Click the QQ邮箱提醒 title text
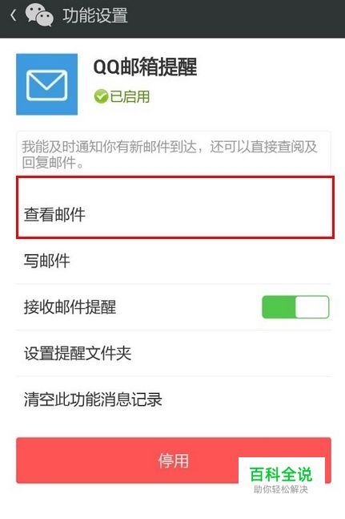345x519 pixels. coord(145,67)
